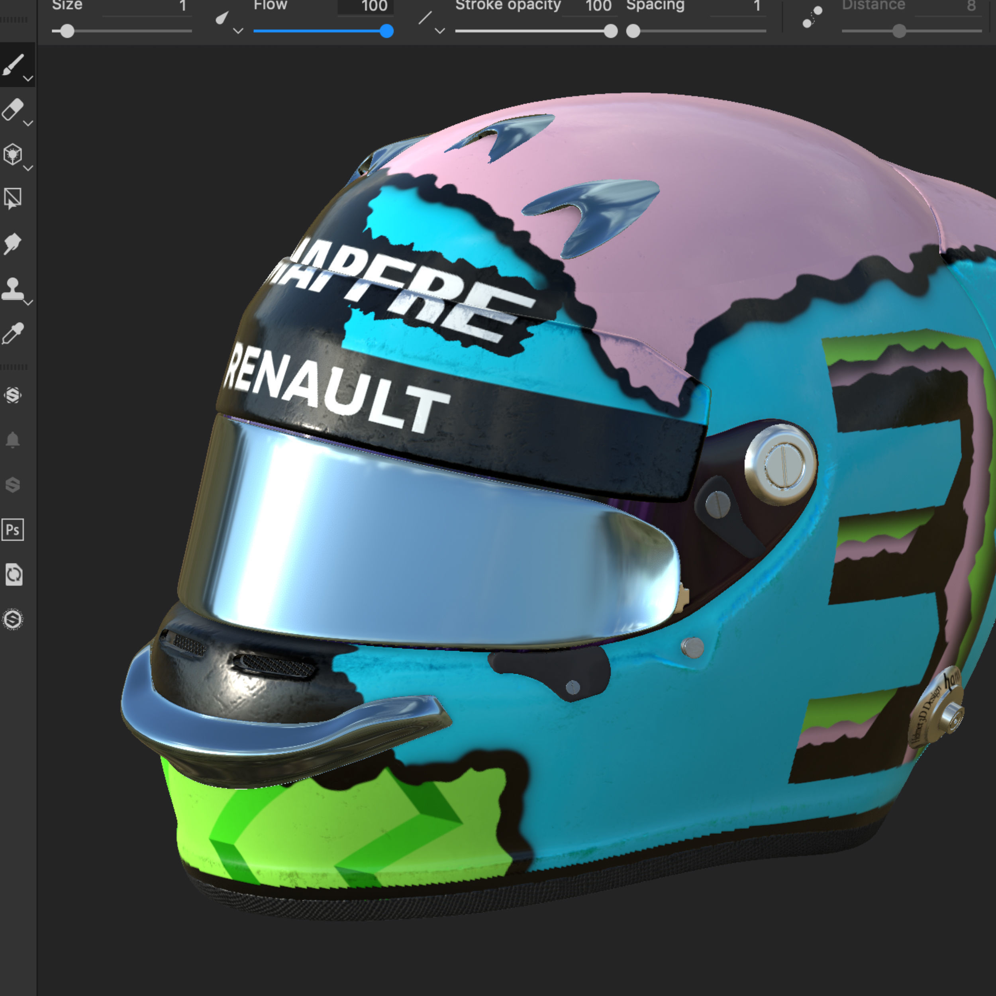Select the Eraser tool
The image size is (996, 996).
[x=13, y=109]
